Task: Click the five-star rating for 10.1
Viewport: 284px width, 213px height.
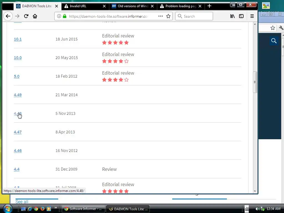Action: pos(115,43)
